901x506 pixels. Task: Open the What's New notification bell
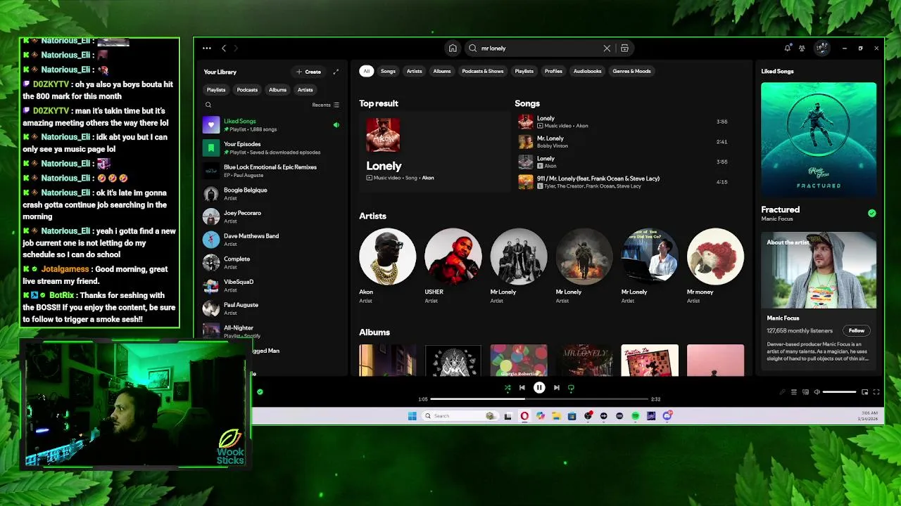[787, 48]
